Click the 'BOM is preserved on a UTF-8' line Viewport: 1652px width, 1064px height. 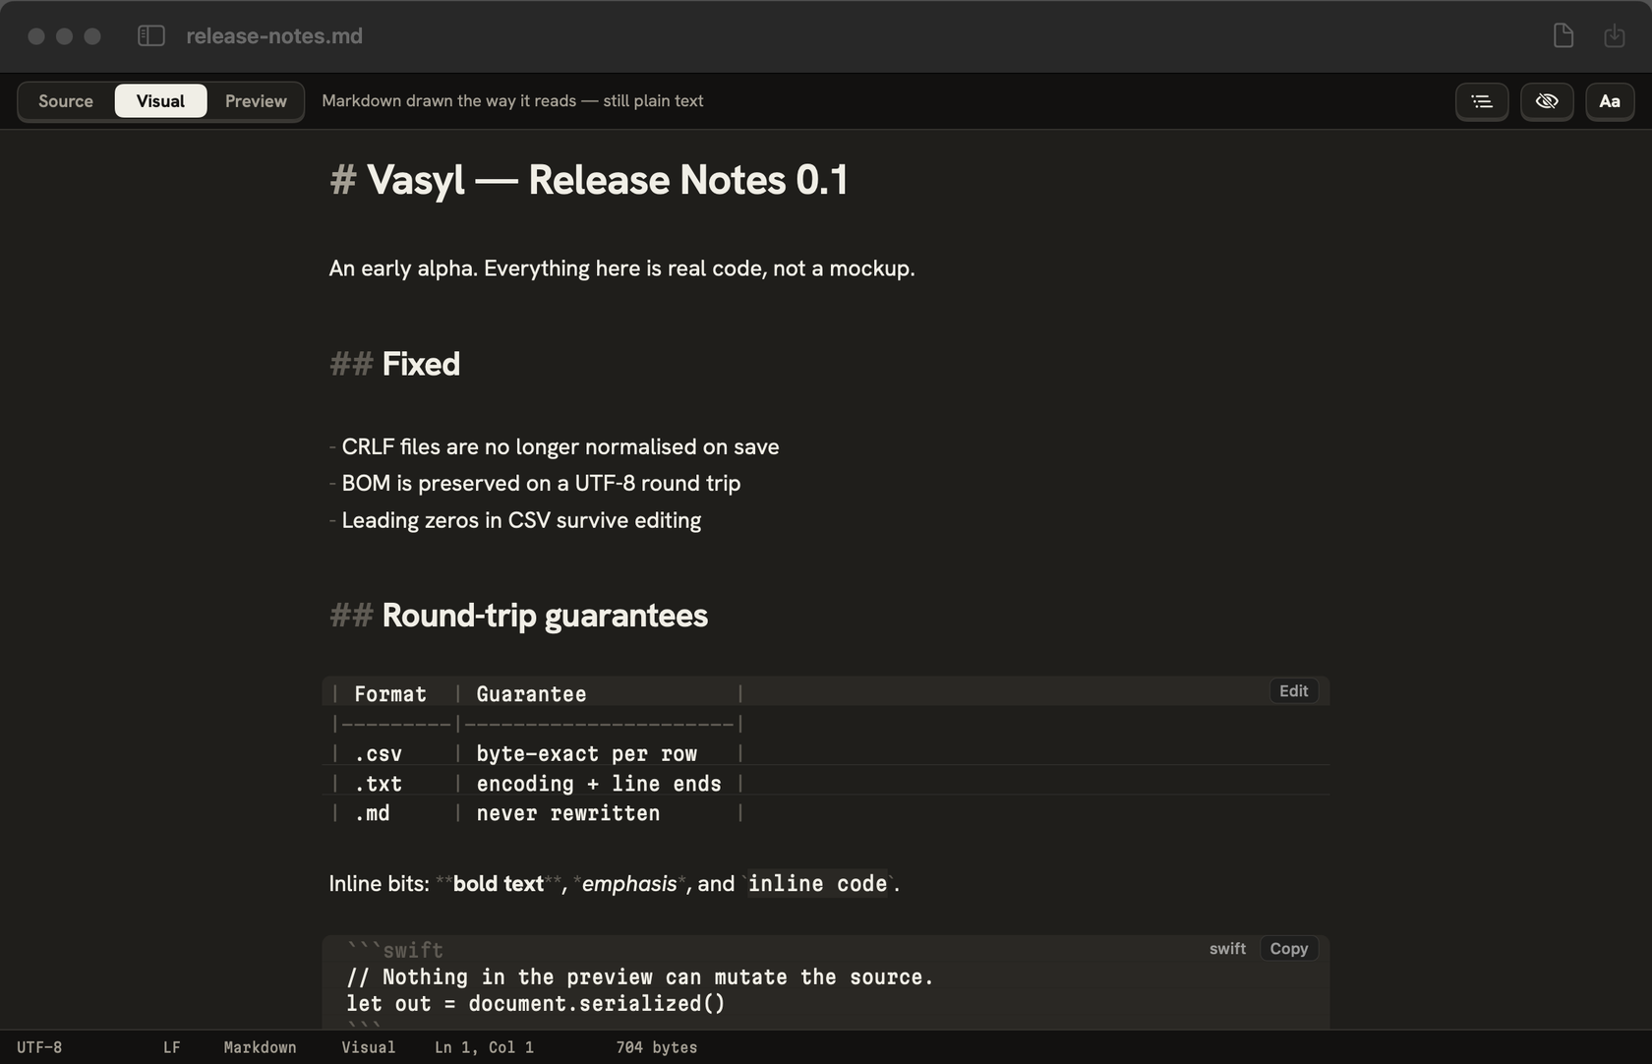point(541,484)
